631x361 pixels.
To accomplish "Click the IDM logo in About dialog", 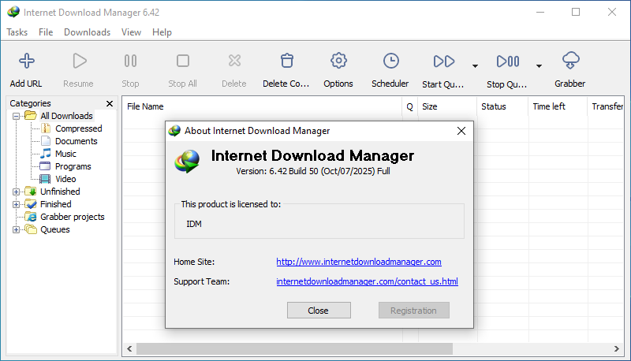I will [x=187, y=162].
